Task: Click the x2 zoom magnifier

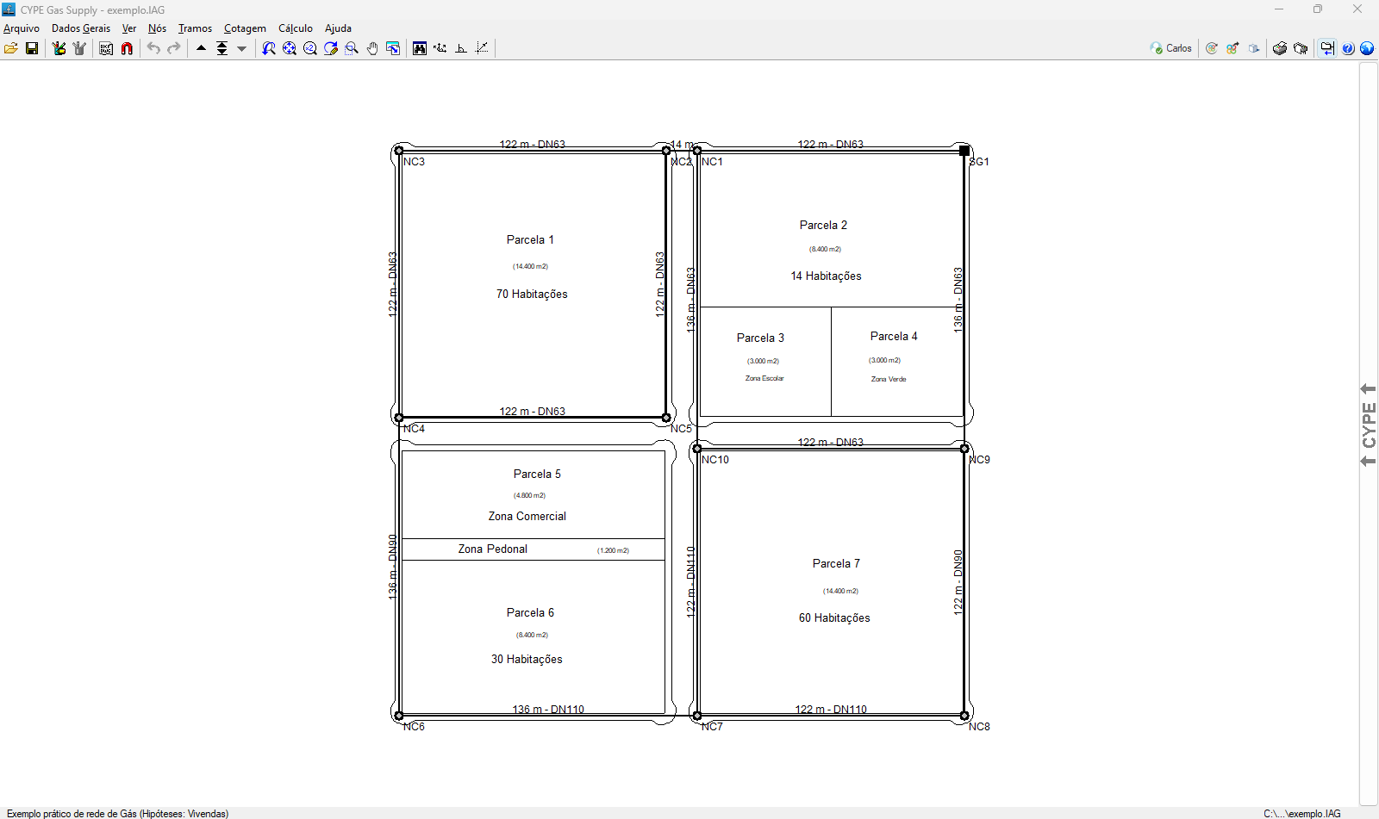Action: 310,48
